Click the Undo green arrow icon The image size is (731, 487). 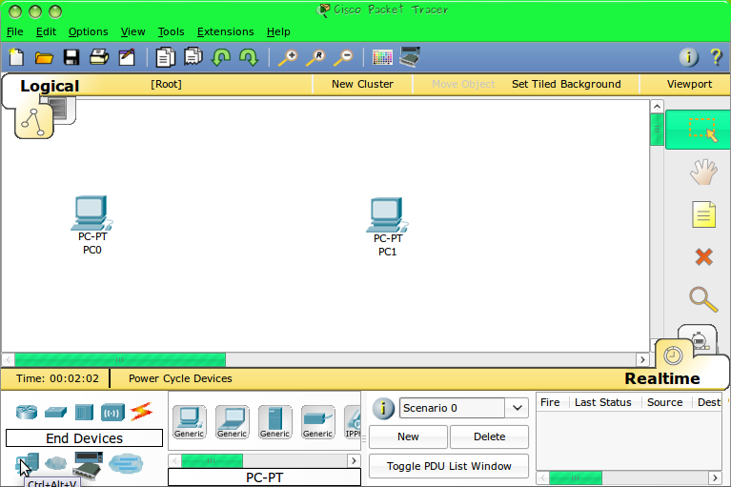pyautogui.click(x=221, y=57)
